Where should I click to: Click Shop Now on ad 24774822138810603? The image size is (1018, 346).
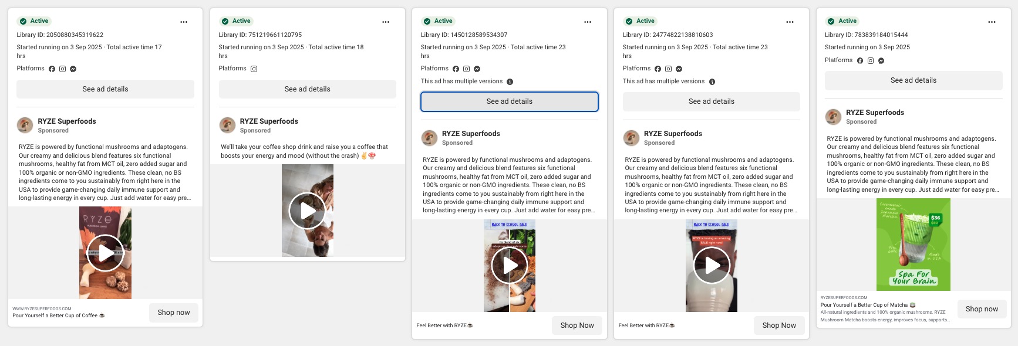pos(779,325)
